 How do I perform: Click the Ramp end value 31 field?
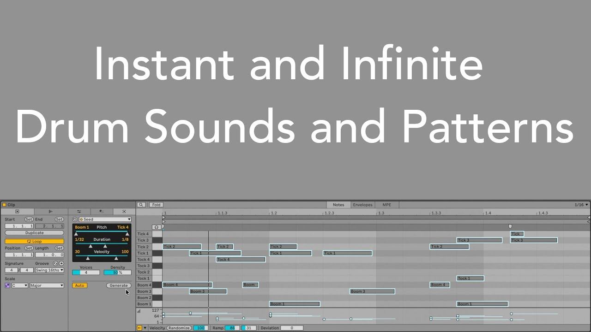click(x=248, y=328)
